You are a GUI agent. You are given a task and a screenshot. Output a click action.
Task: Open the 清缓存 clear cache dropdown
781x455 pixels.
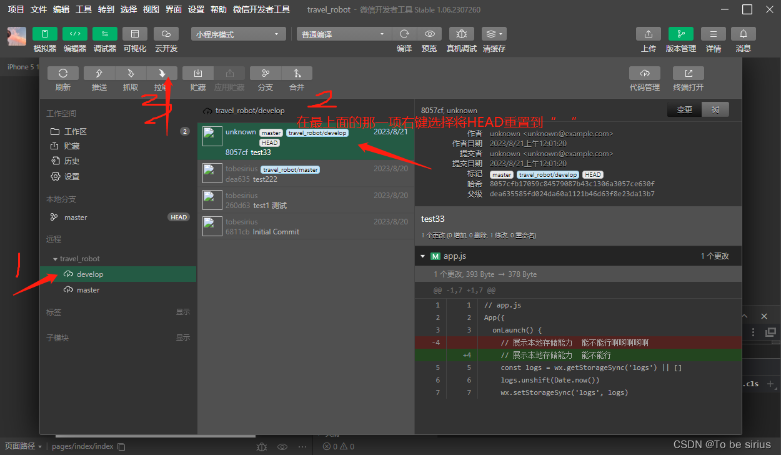click(x=494, y=34)
